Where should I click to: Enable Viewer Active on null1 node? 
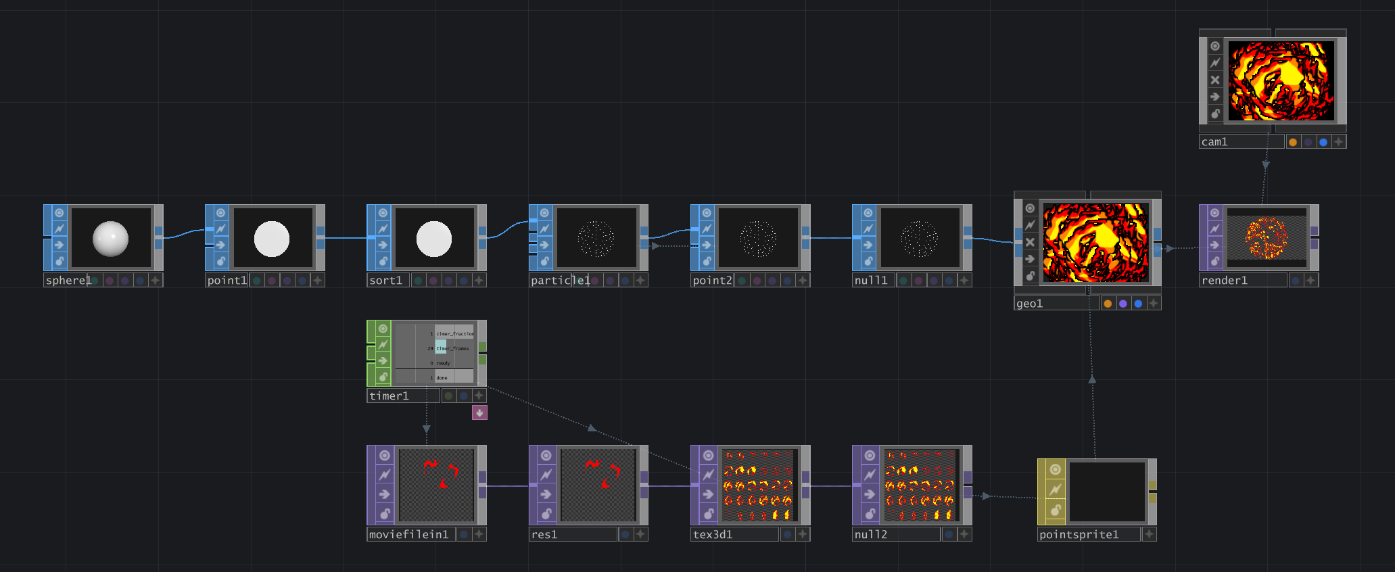868,213
